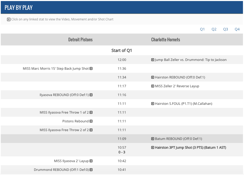Open video icon beside Drummond REBOUND
The image size is (244, 175).
click(91, 170)
